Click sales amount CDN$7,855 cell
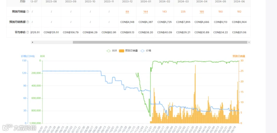 [183, 22]
